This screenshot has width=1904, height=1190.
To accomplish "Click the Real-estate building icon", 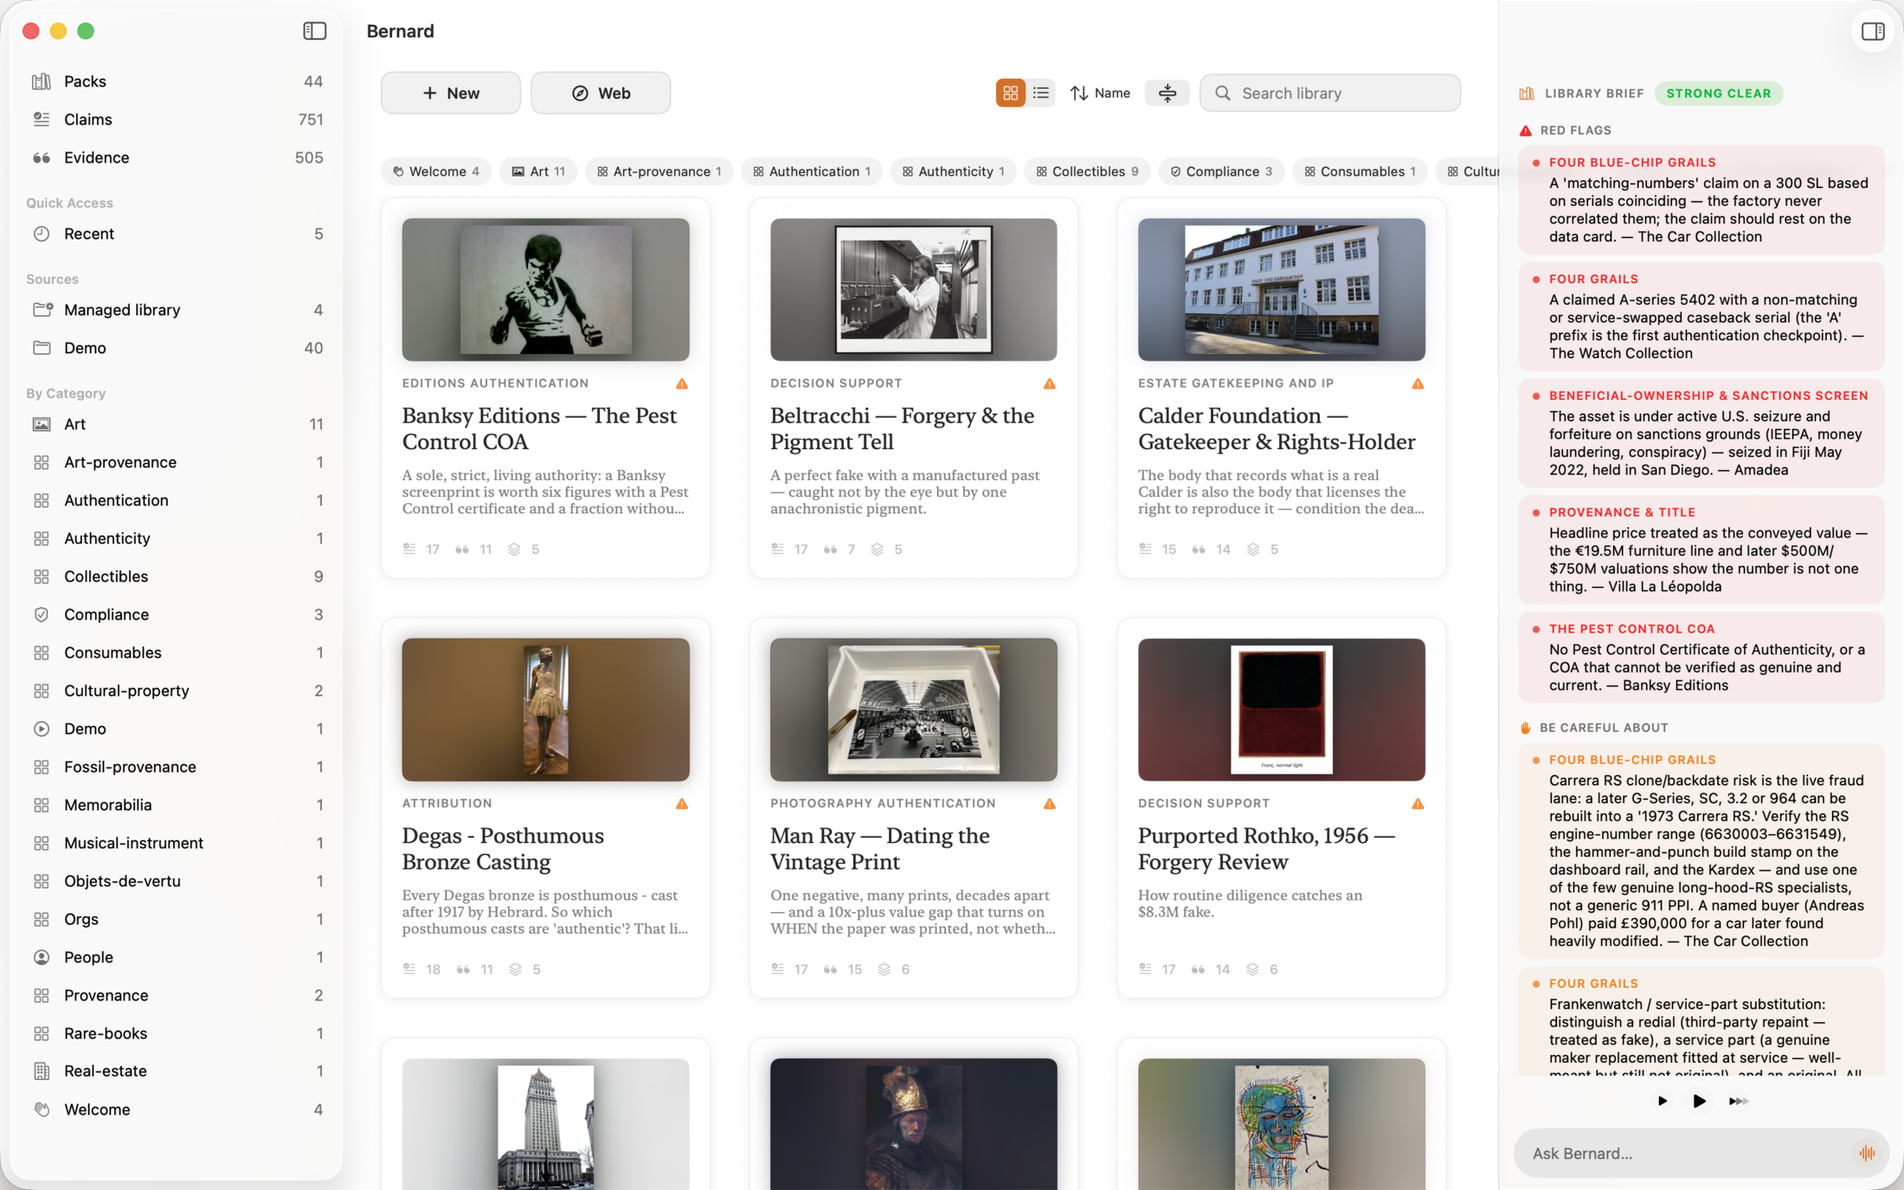I will click(42, 1071).
